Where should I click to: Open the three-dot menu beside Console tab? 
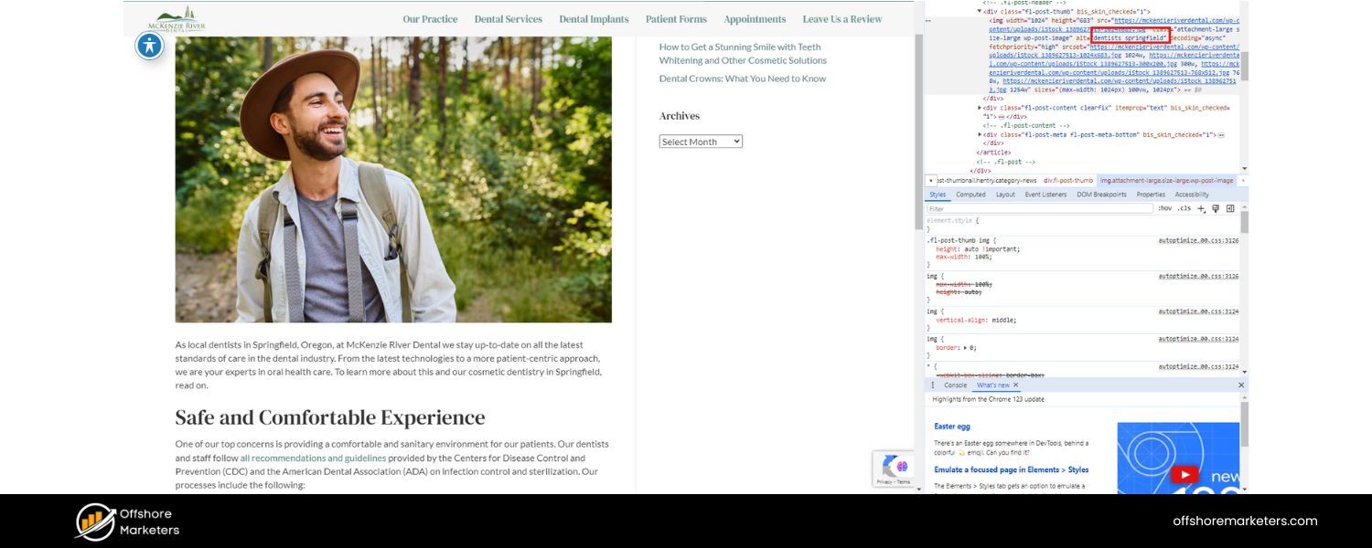click(932, 385)
